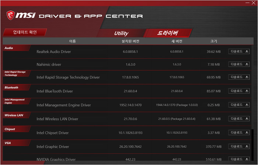Image resolution: width=258 pixels, height=165 pixels.
Task: Click the 새 버전 column header
Action: 177,41
